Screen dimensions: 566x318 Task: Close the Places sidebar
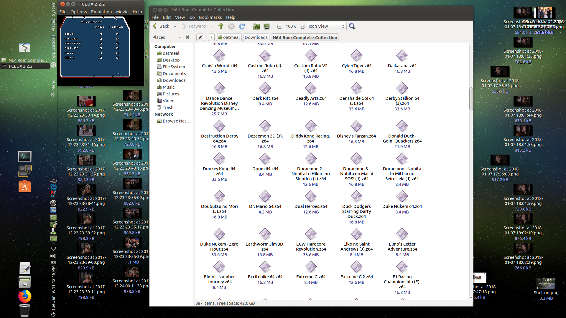click(x=188, y=37)
